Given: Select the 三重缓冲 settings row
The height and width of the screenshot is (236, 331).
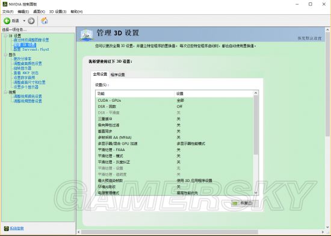Looking at the screenshot, I should (x=175, y=119).
